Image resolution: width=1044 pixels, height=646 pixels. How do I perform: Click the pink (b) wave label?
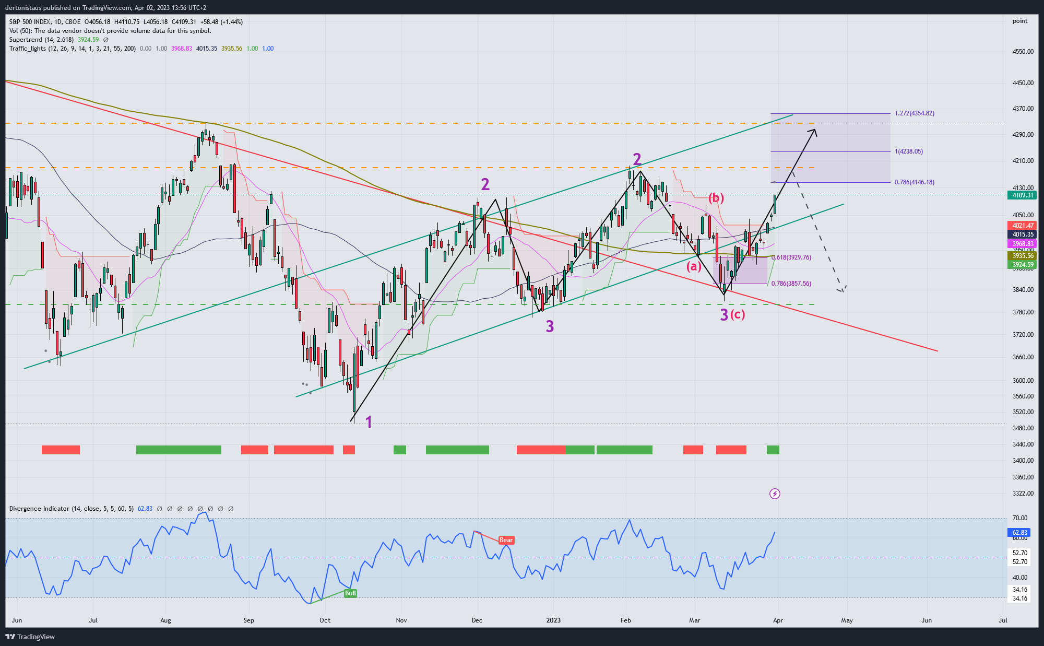tap(716, 197)
